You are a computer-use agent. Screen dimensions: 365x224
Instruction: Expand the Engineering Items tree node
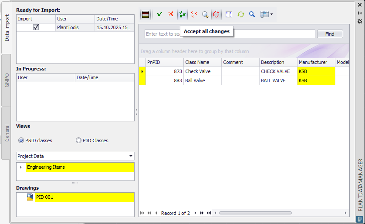coord(21,167)
